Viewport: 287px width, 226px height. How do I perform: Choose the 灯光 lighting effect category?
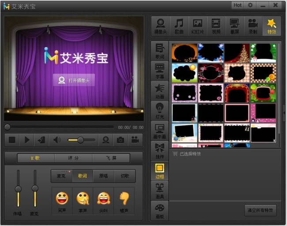click(160, 111)
